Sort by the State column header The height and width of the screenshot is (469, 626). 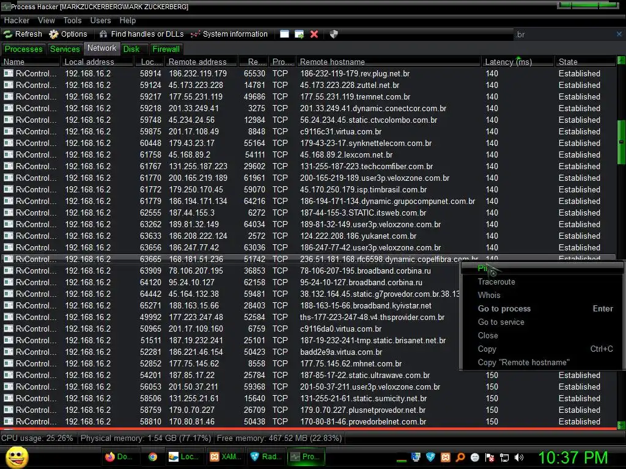tap(585, 62)
